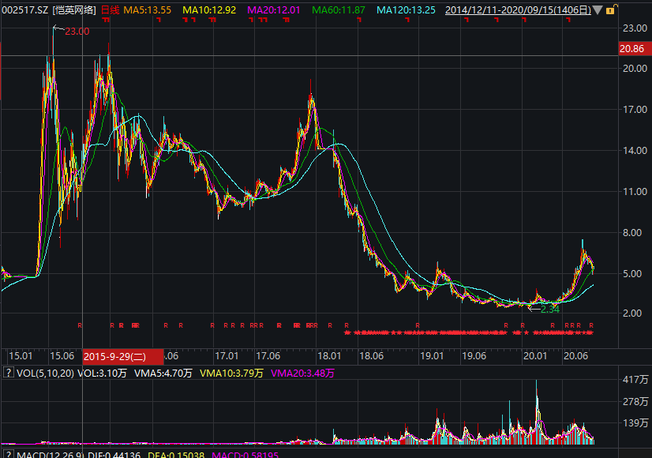652x458 pixels.
Task: Click the help icon beside MACD(12,26,9)
Action: [8, 455]
